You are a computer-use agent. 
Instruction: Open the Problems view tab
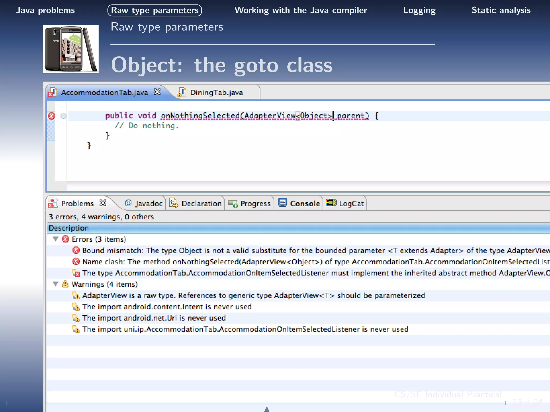(77, 204)
